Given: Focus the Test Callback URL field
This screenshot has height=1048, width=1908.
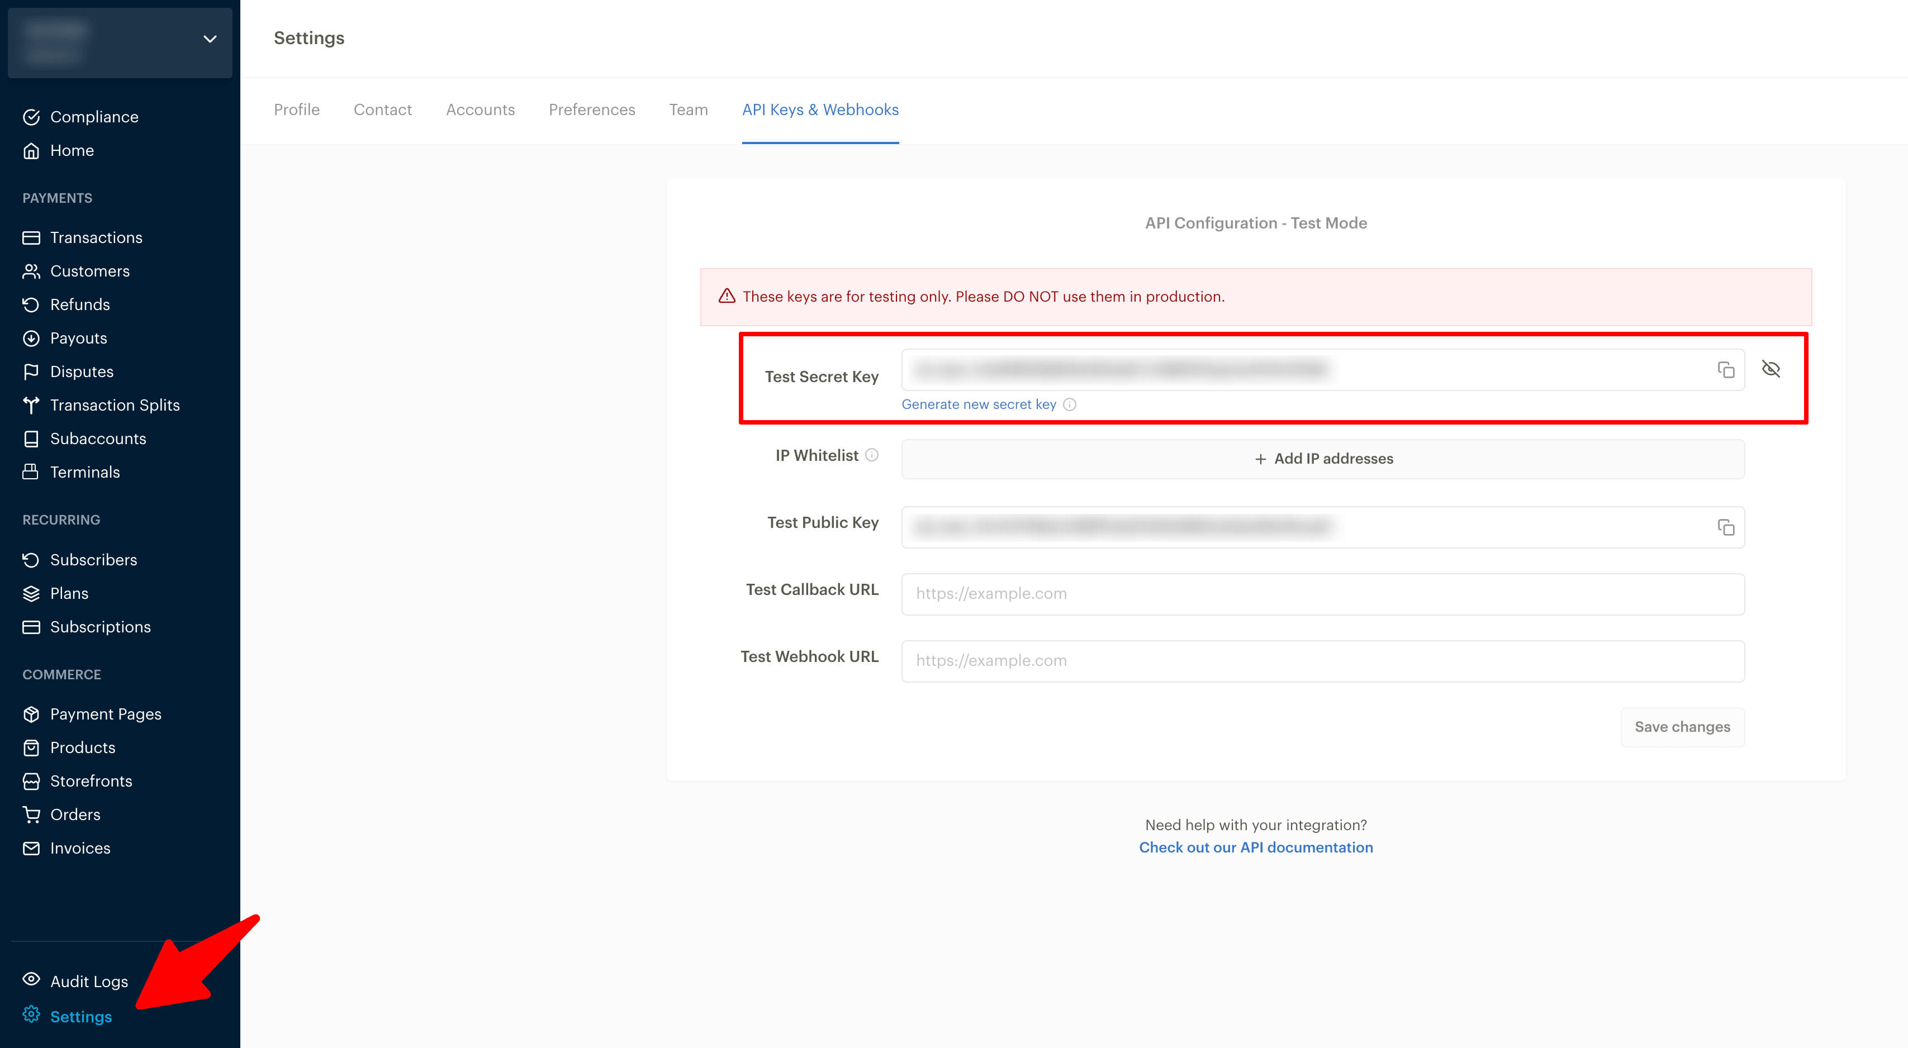Looking at the screenshot, I should (1323, 594).
